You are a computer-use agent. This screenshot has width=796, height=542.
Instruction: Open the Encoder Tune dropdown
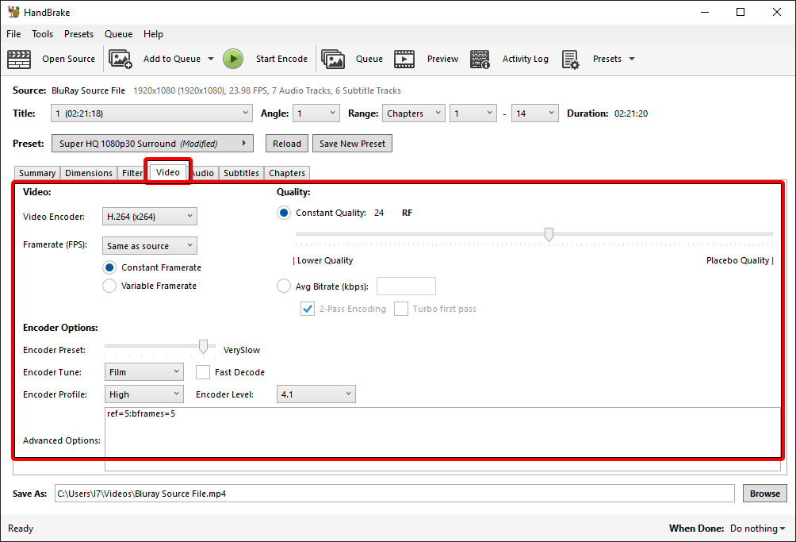coord(144,371)
